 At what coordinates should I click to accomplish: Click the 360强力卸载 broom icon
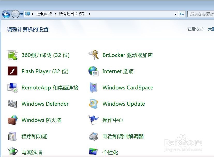13,55
